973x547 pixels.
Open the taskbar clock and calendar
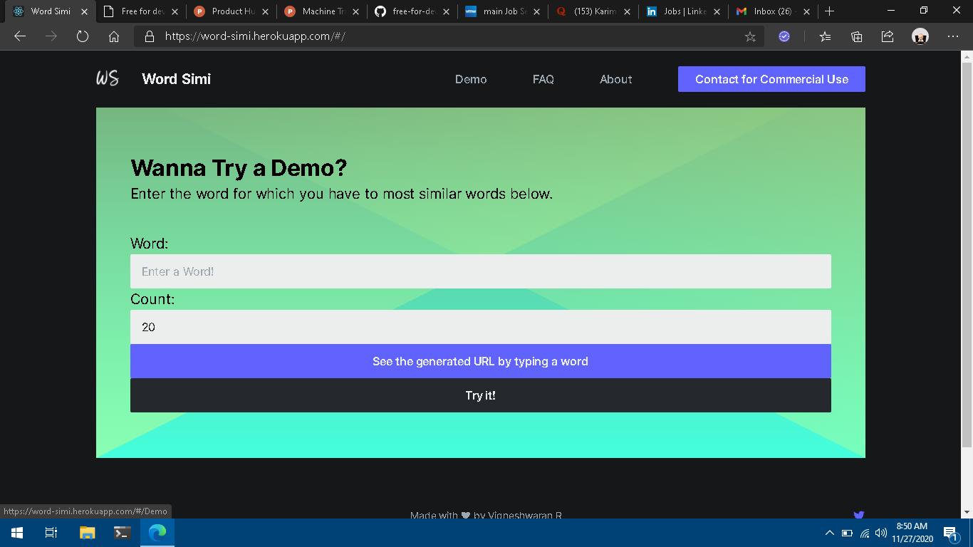click(912, 533)
